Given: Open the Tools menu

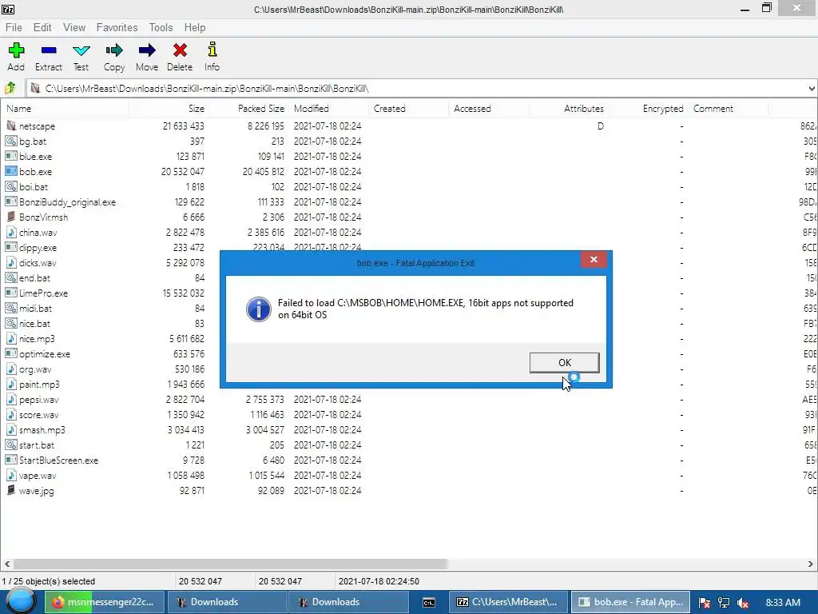Looking at the screenshot, I should [x=161, y=27].
